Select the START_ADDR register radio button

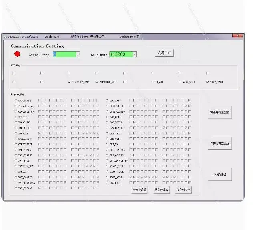[107, 171]
